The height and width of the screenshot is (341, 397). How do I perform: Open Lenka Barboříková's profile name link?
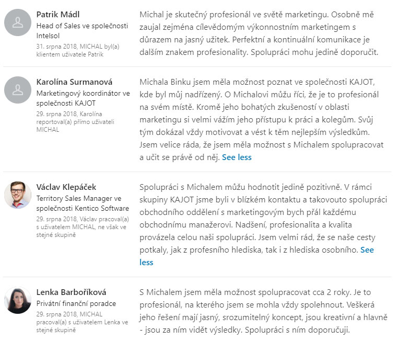click(x=72, y=292)
